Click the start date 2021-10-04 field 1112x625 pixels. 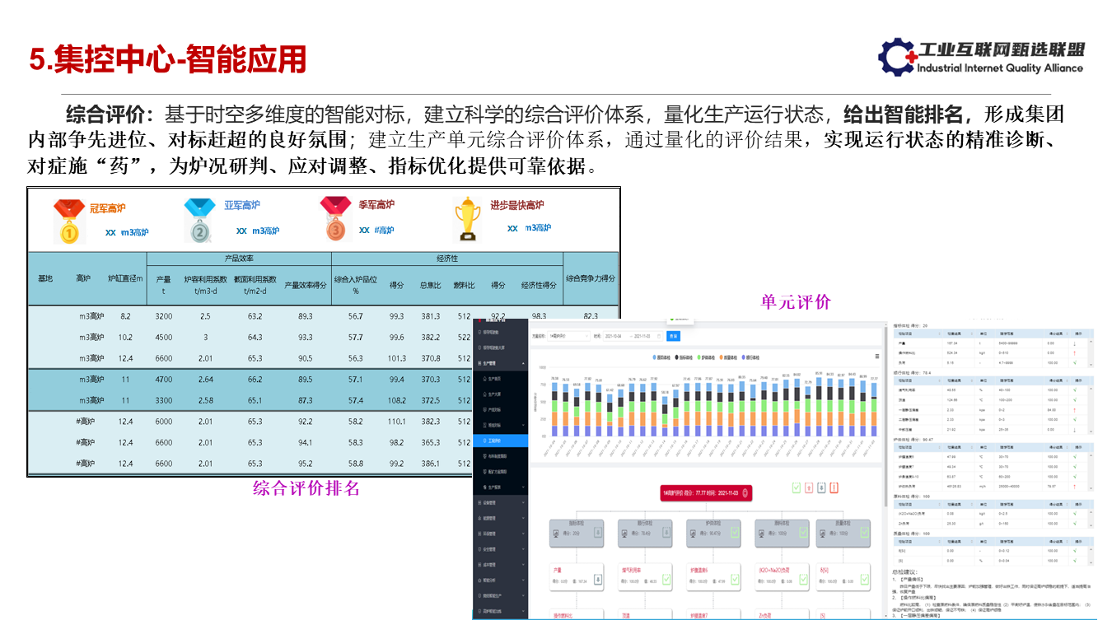[x=613, y=336]
